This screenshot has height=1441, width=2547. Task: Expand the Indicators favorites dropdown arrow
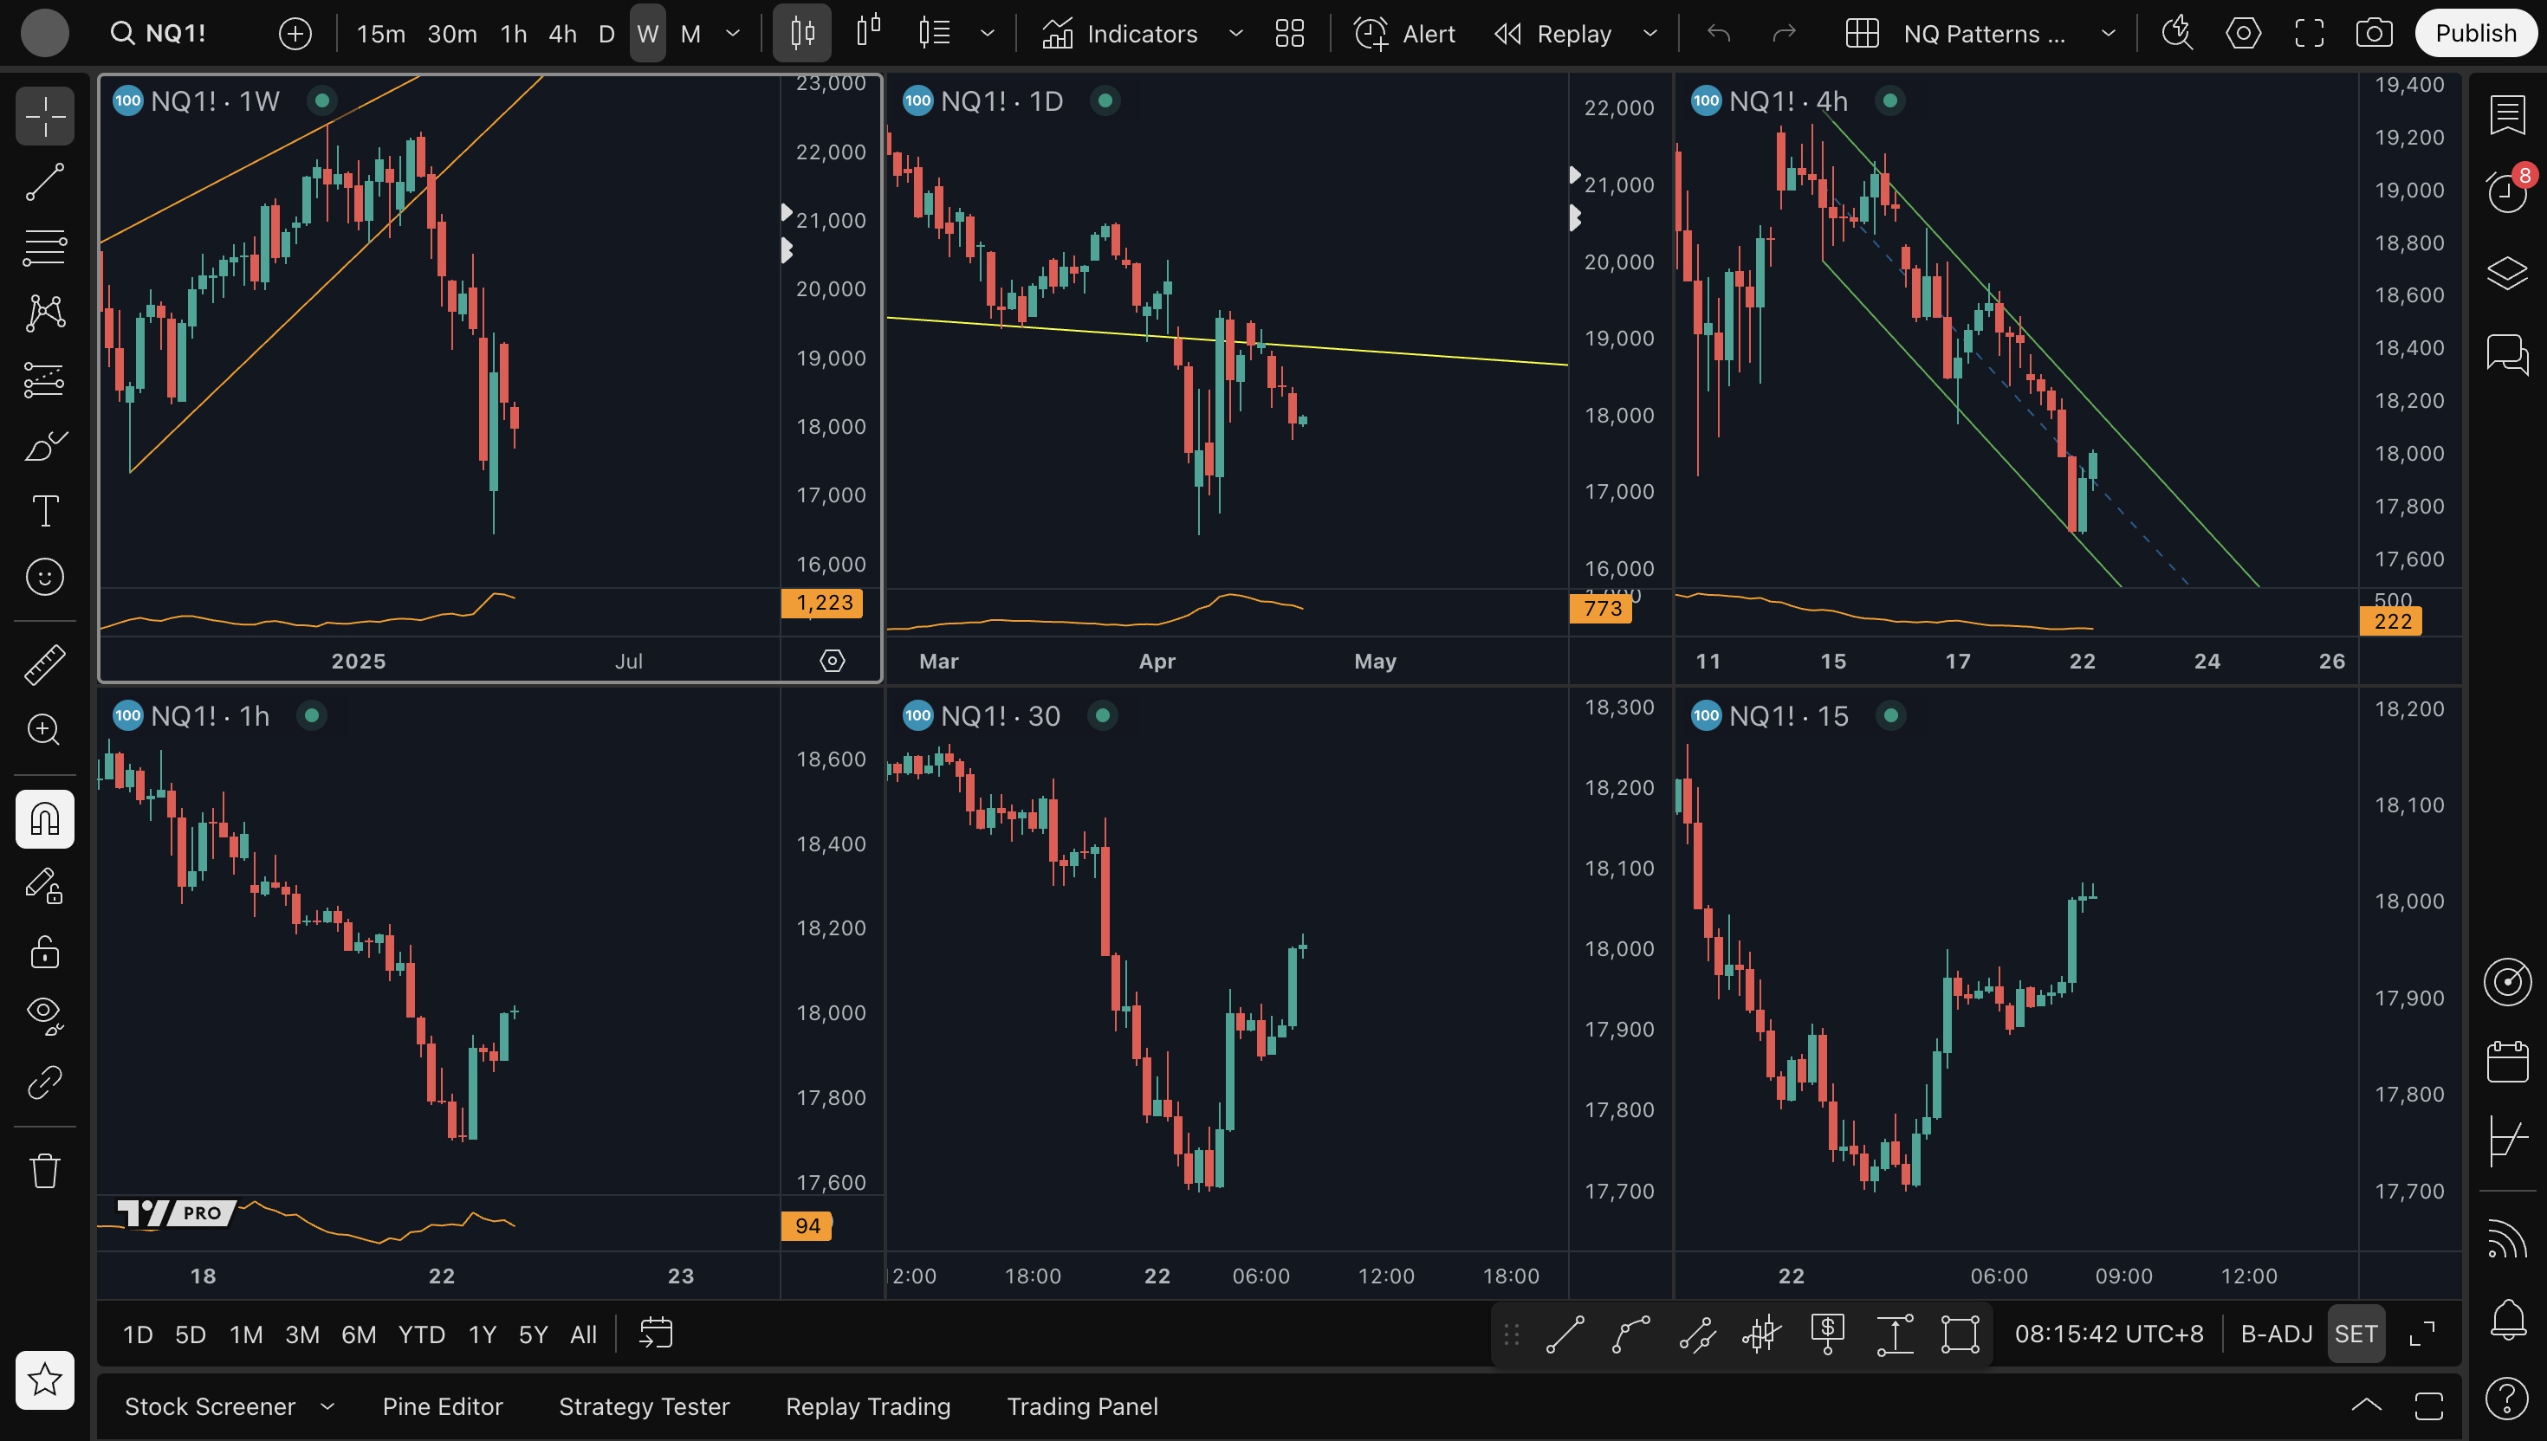click(1235, 34)
